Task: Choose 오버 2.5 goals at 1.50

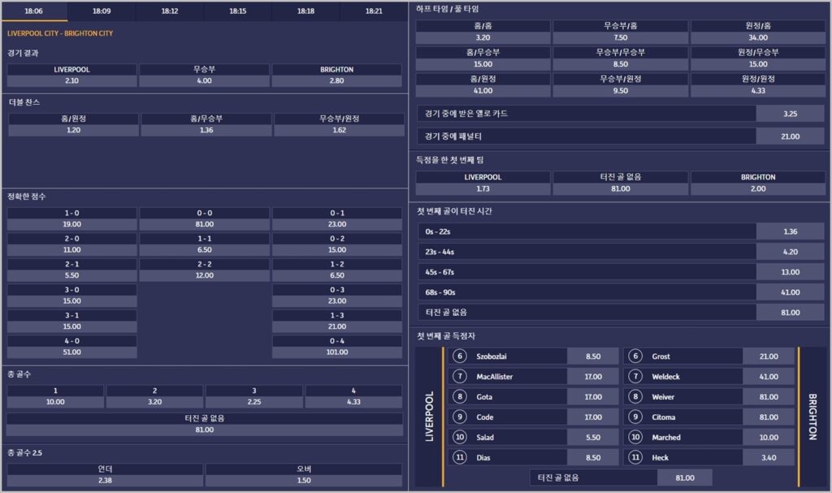Action: [304, 475]
